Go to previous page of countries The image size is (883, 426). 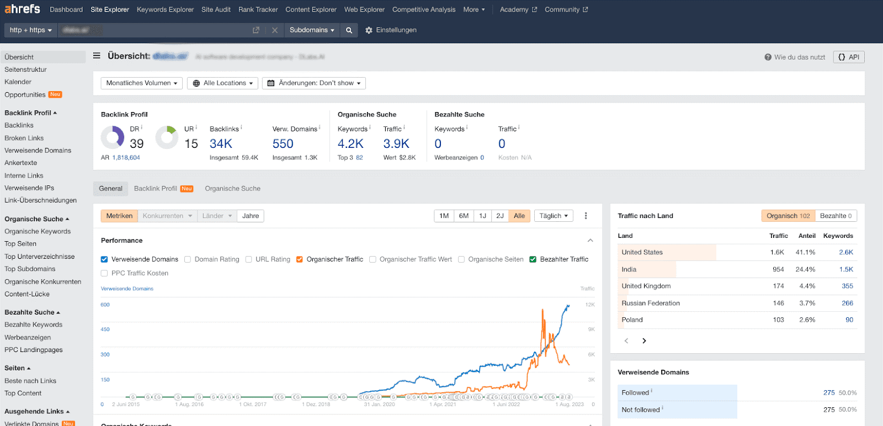click(x=626, y=341)
